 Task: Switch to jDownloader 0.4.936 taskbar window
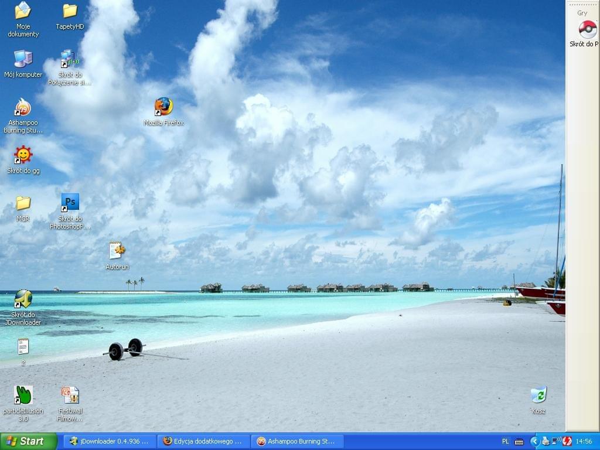tap(110, 441)
